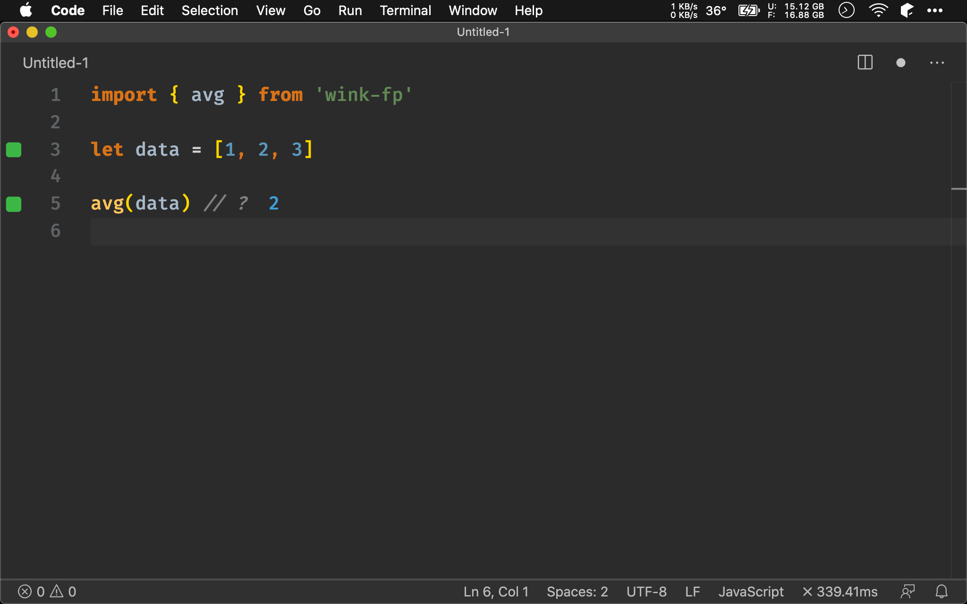
Task: Click the memory usage indicator
Action: click(x=796, y=10)
